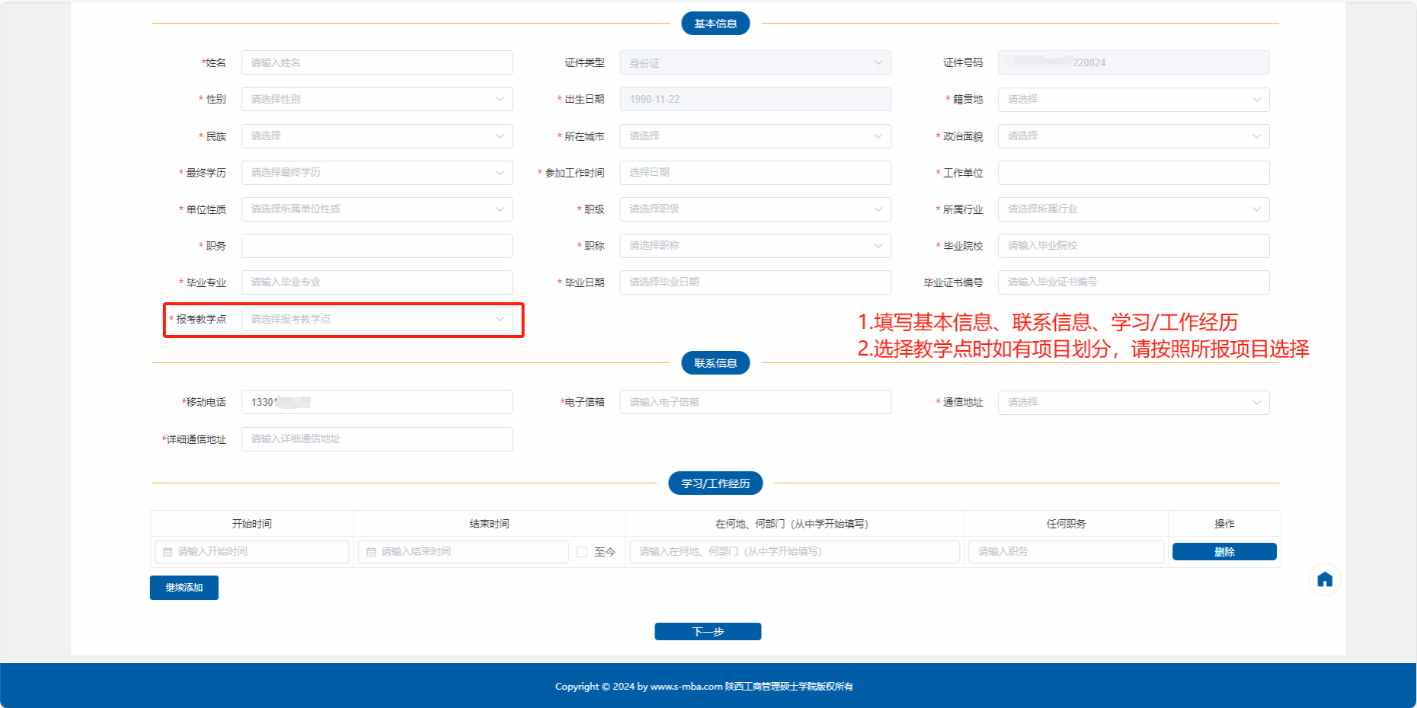
Task: Focus the 姓名 name input field
Action: click(376, 62)
